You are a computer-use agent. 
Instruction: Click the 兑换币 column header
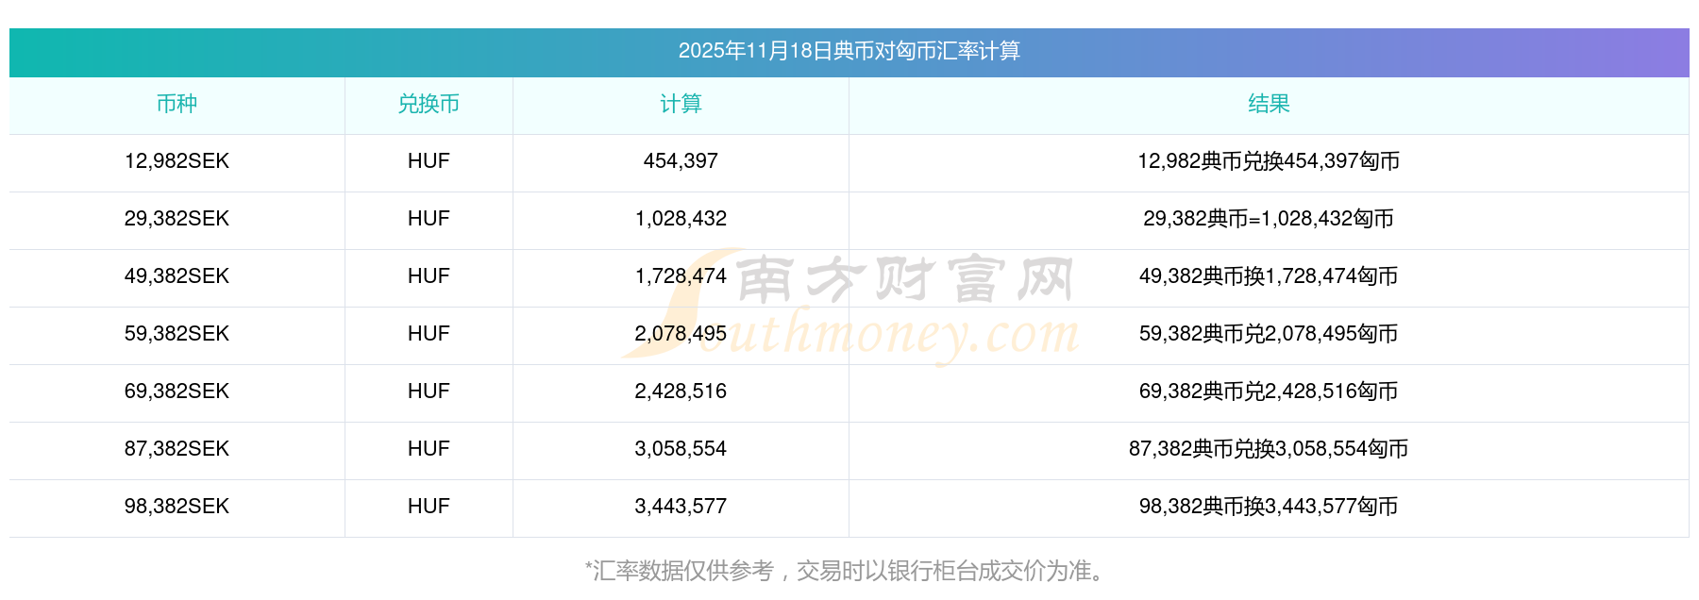coord(429,104)
